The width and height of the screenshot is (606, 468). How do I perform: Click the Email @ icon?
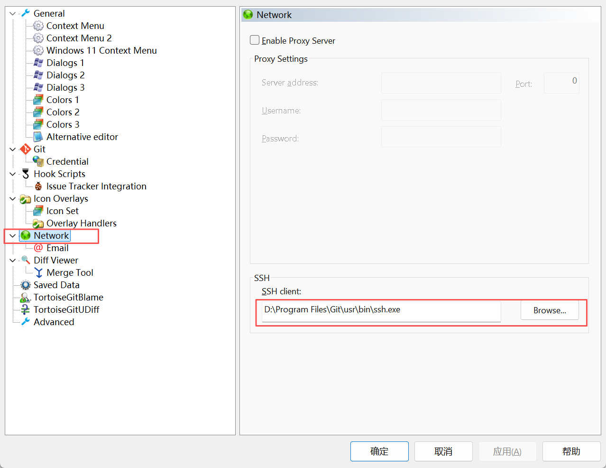38,248
